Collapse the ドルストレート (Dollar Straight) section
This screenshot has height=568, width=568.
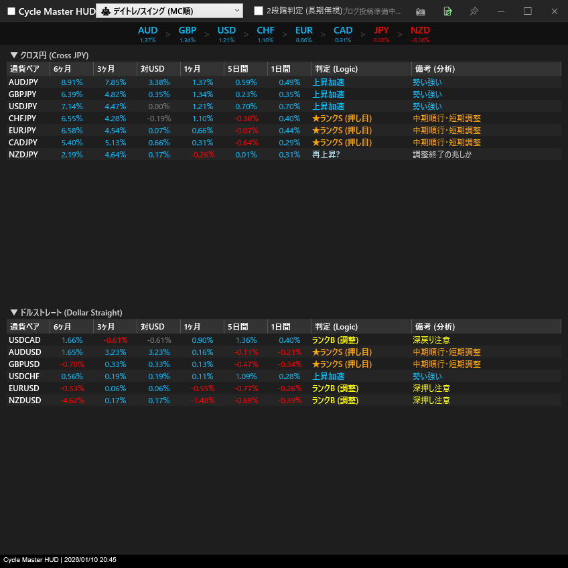pyautogui.click(x=66, y=313)
